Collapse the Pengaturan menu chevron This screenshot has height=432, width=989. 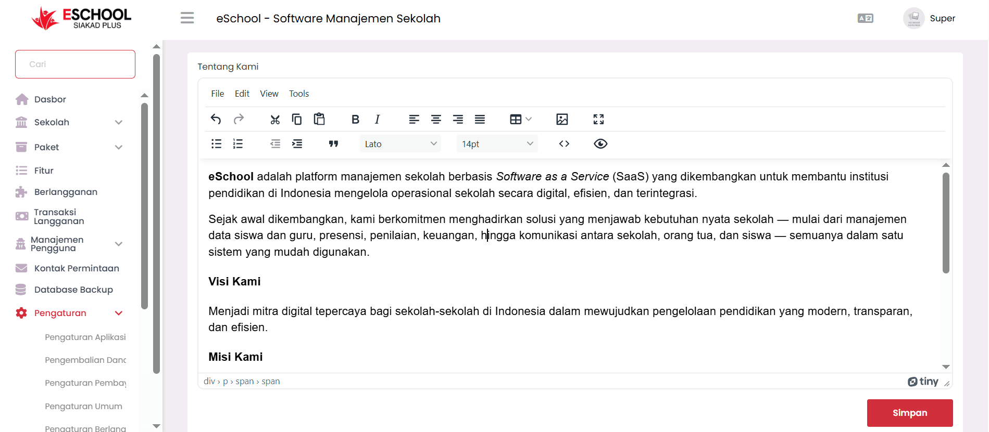pos(119,313)
